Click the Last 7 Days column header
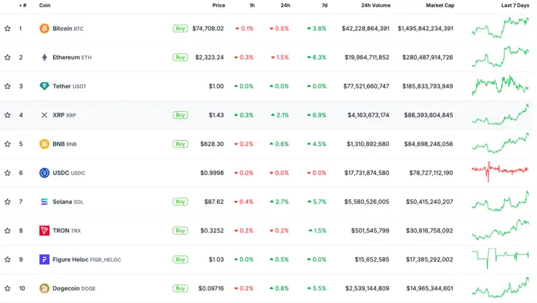Viewport: 537px width, 303px height. pyautogui.click(x=515, y=5)
